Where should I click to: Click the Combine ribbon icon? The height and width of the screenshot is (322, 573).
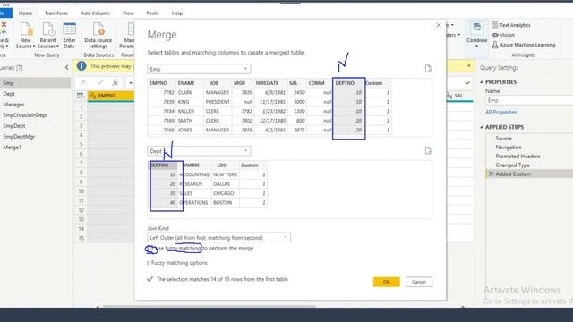click(x=477, y=29)
